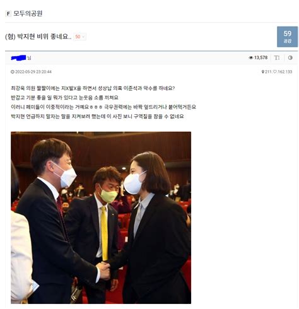Expand the 50 comments dropdown arrow
299x309 pixels.
click(x=83, y=37)
